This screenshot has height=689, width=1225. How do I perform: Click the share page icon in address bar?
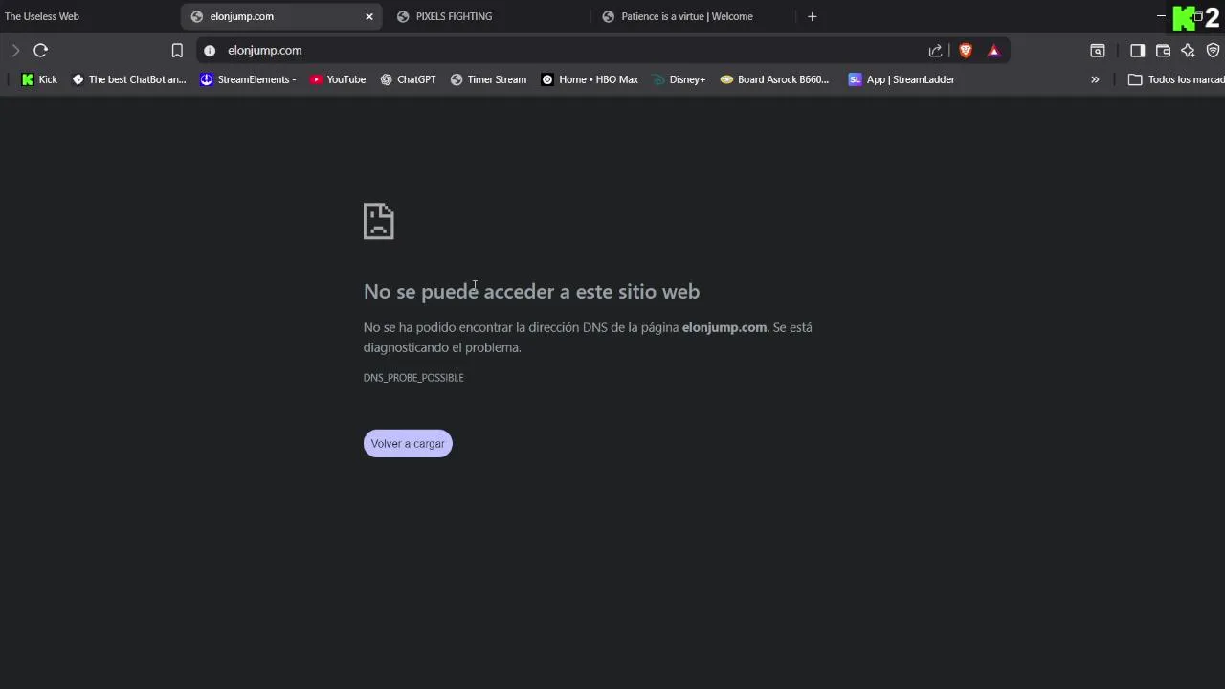pyautogui.click(x=935, y=51)
